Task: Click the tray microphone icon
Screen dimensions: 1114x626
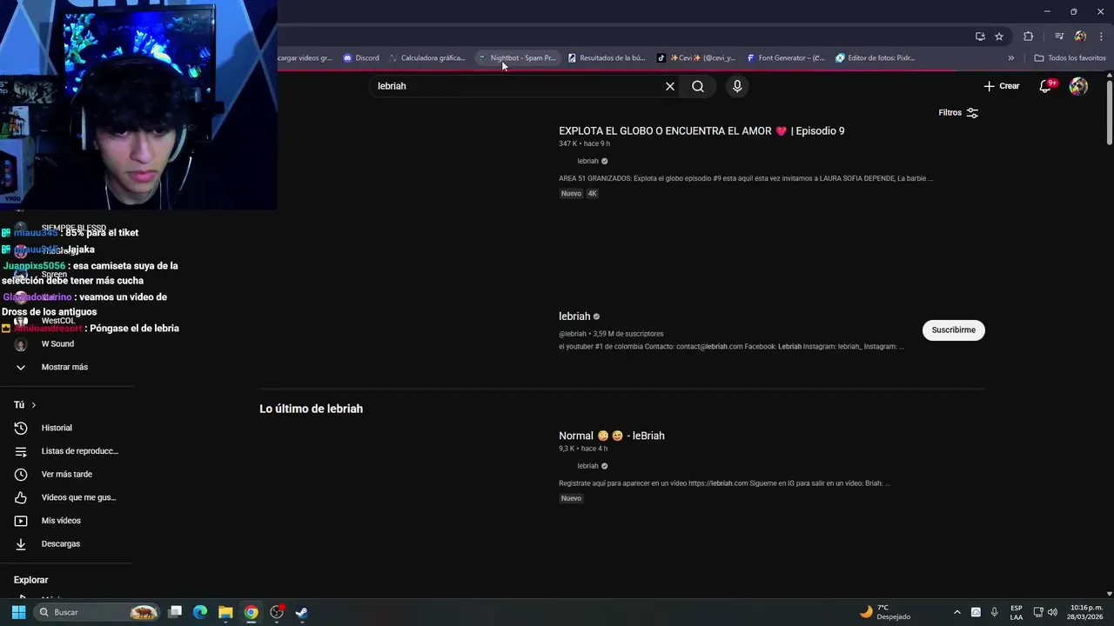Action: 994,612
